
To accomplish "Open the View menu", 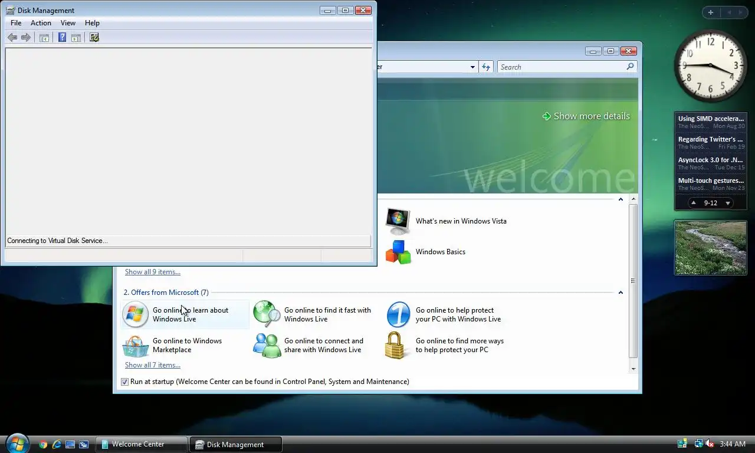I will tap(68, 23).
